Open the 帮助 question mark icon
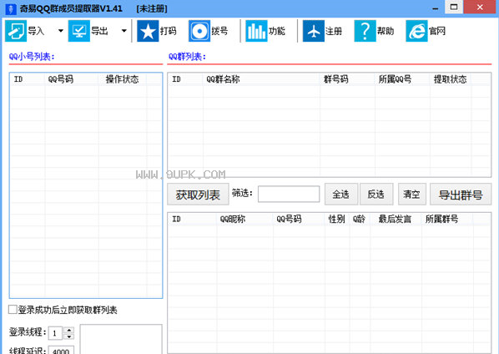 pyautogui.click(x=365, y=31)
